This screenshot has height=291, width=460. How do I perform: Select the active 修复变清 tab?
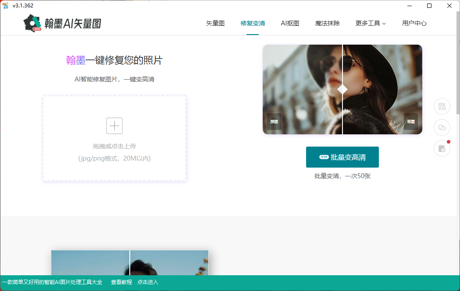pyautogui.click(x=253, y=23)
